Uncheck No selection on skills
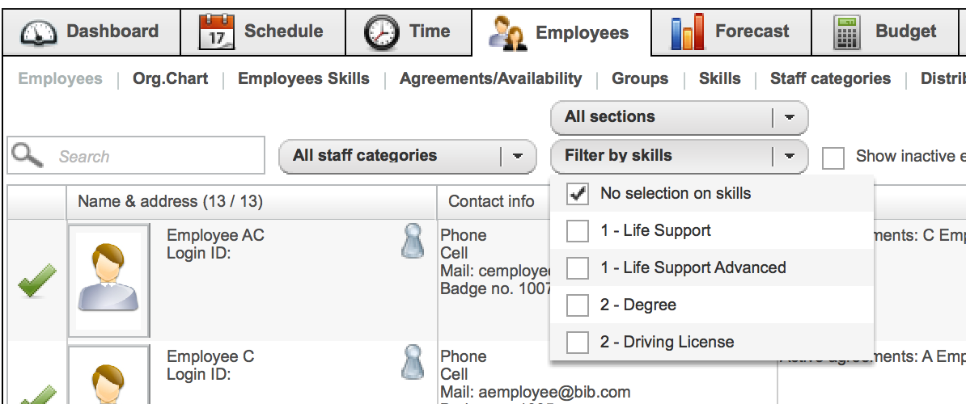The image size is (966, 404). click(578, 194)
